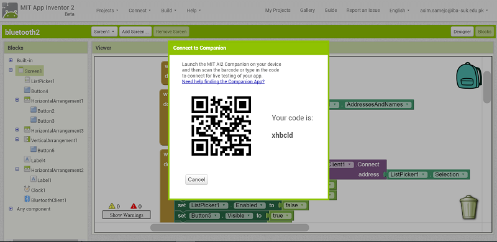The height and width of the screenshot is (242, 497).
Task: Select the Button4 component icon
Action: click(x=27, y=90)
